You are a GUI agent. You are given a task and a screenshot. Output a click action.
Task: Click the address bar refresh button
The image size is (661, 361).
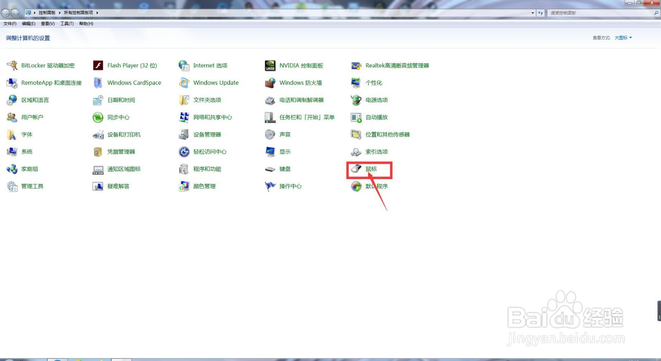coord(540,13)
